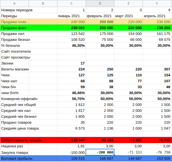The width and height of the screenshot is (172, 162).
Task: Select the 'январь 2021' period cell
Action: (x=71, y=16)
